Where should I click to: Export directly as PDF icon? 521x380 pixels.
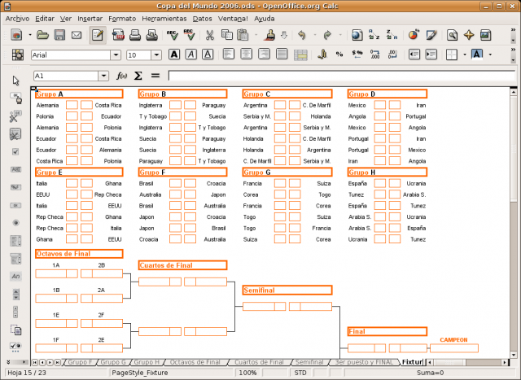point(118,35)
